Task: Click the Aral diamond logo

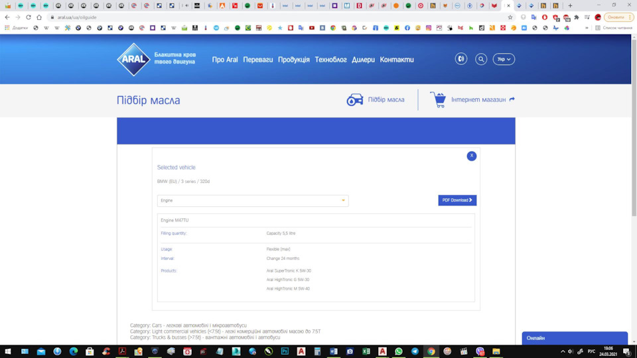Action: point(133,59)
